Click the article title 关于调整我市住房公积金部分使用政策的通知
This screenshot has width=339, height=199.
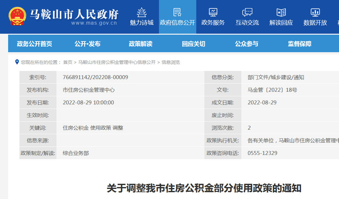pos(204,188)
